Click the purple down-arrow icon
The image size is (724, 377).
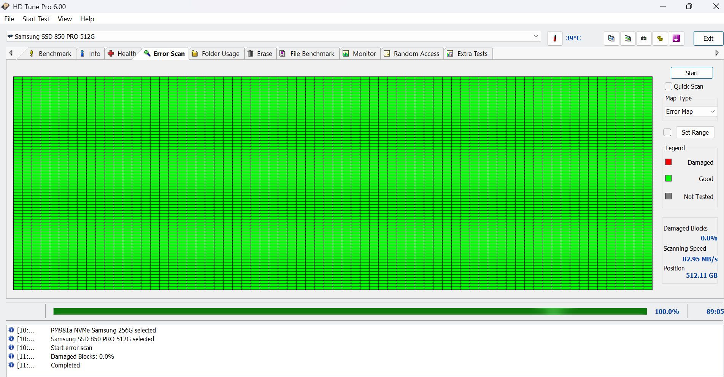[x=676, y=38]
